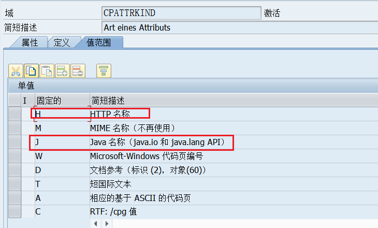The width and height of the screenshot is (378, 228).
Task: Click the 简短描述 column header
Action: (234, 100)
